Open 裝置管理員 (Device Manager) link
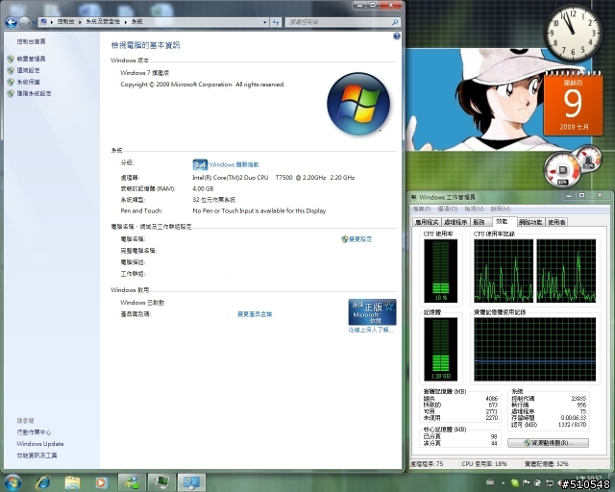 (x=31, y=59)
